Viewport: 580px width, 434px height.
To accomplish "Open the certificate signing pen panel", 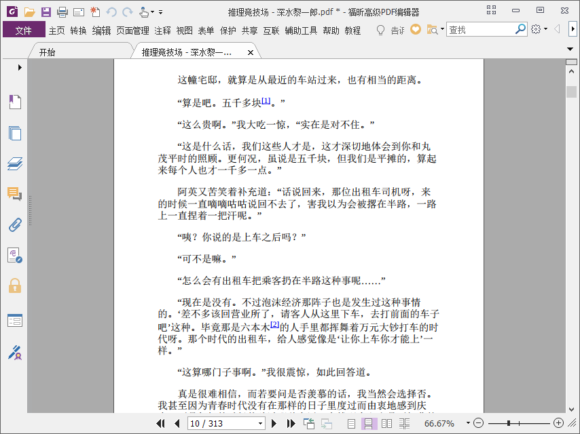I will click(15, 353).
